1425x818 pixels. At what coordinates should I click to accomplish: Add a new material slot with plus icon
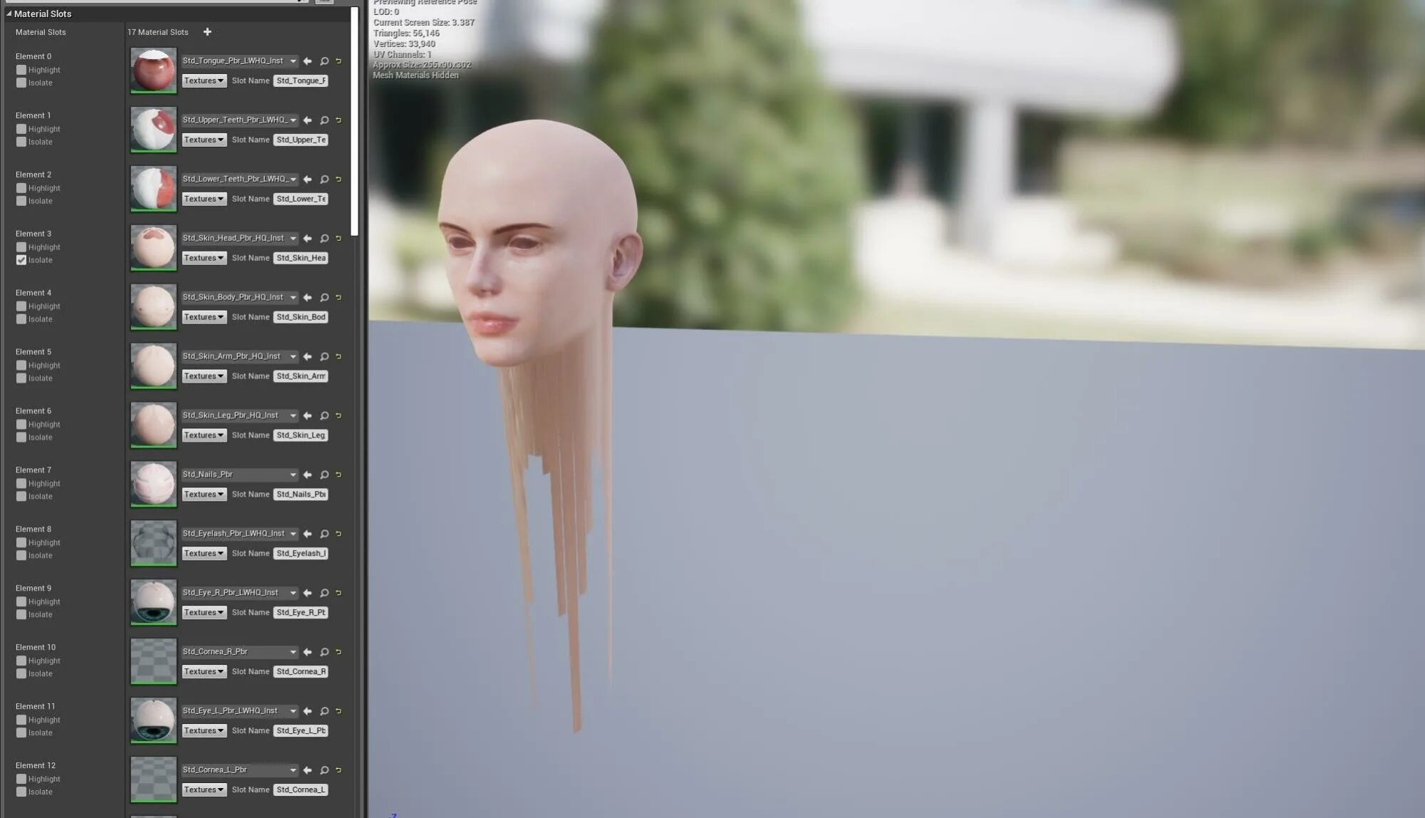pos(207,32)
